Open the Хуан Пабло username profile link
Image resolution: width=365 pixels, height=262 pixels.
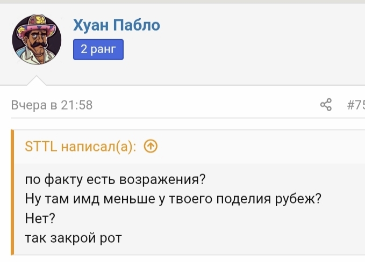(x=116, y=25)
